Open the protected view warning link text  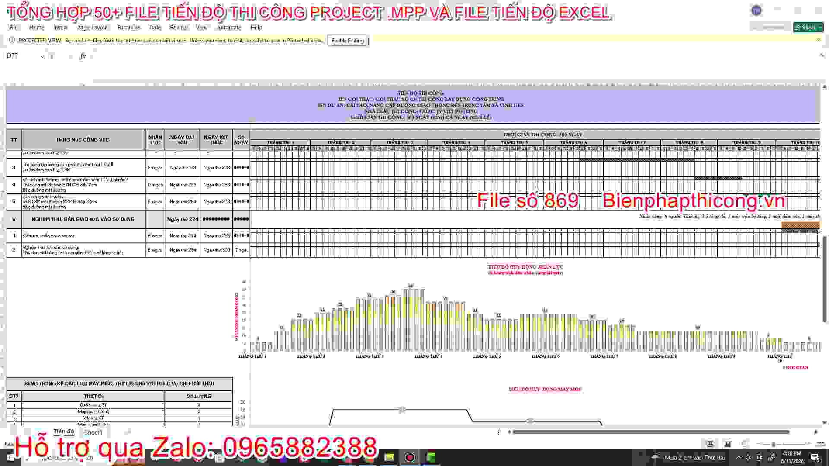pos(194,41)
